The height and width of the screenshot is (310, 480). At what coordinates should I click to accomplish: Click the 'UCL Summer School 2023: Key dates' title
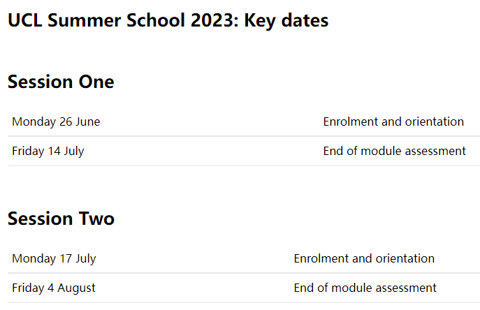point(168,21)
